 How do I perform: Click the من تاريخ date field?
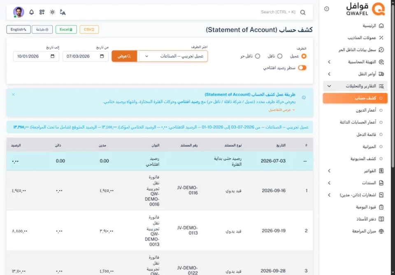pos(86,56)
